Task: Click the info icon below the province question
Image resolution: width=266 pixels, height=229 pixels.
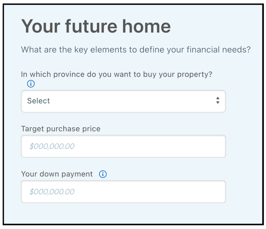Action: coord(31,84)
